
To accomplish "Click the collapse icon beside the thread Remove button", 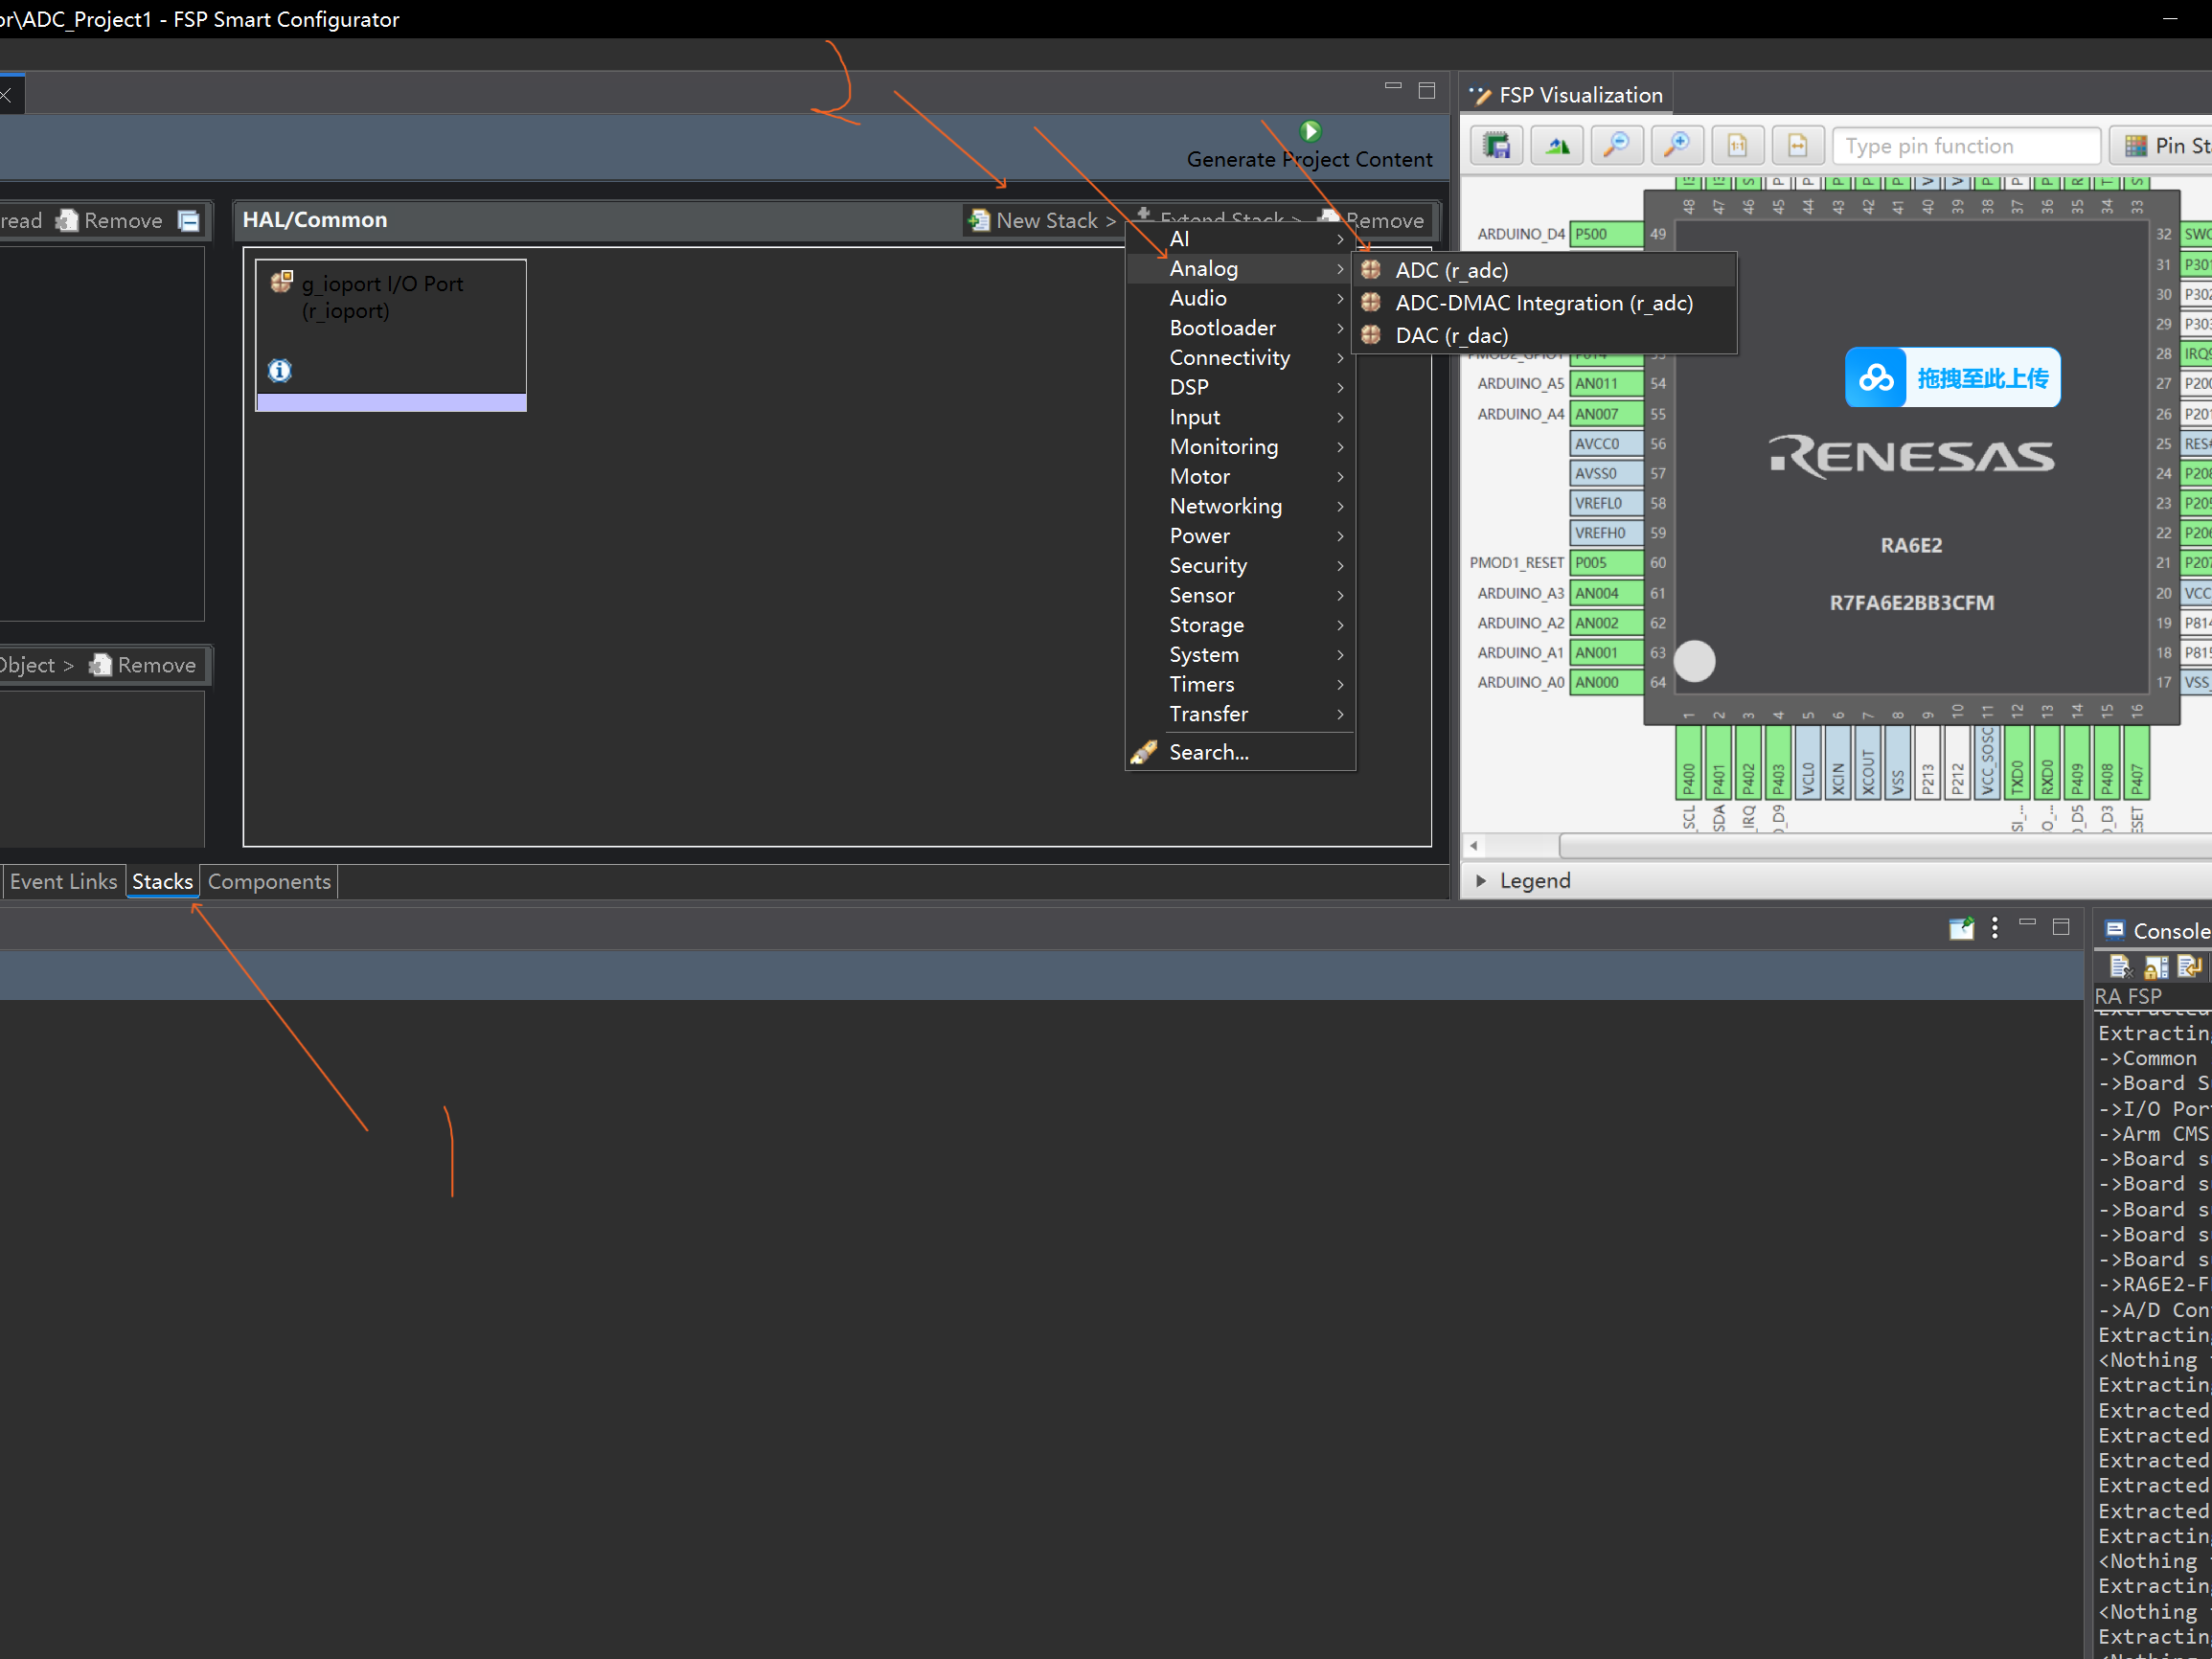I will (189, 221).
